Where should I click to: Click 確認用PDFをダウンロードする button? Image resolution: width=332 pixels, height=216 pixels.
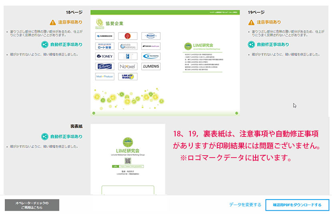click(297, 205)
